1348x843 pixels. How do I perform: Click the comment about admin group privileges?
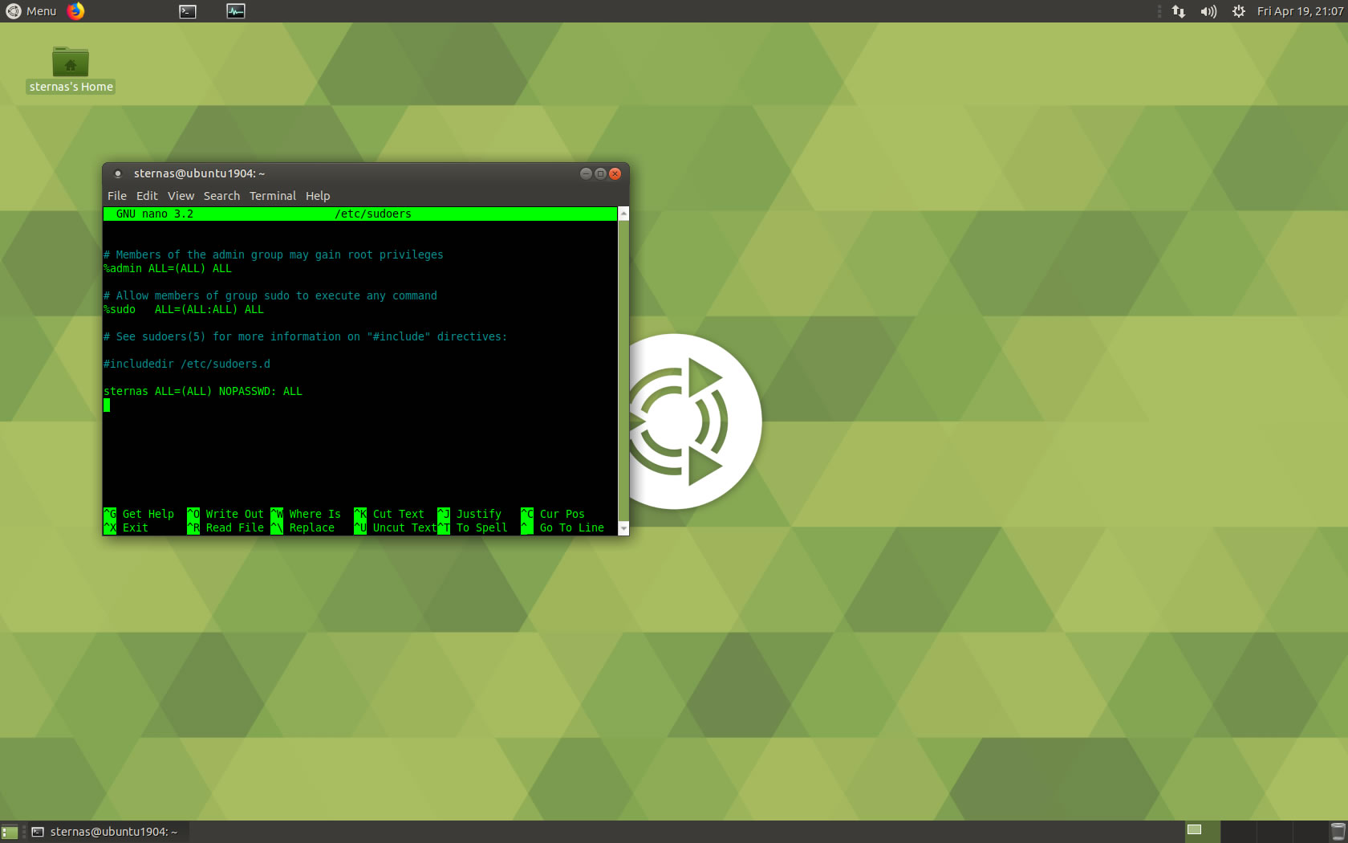click(274, 255)
